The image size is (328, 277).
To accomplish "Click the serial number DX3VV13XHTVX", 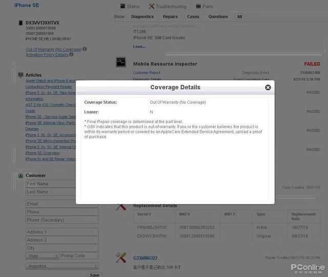I will [x=43, y=23].
